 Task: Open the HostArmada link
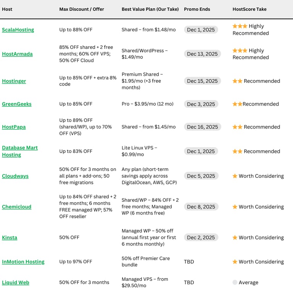(17, 54)
